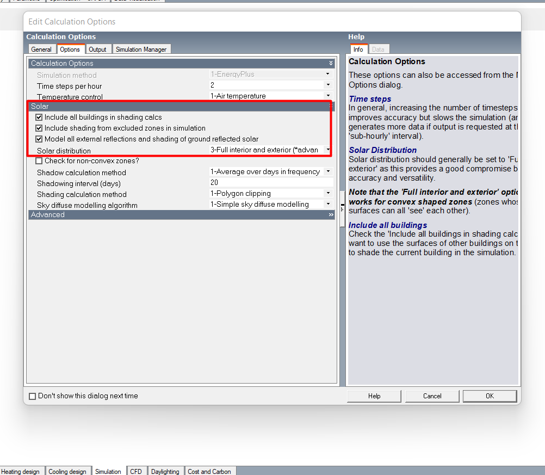Open Shadow calculation method dropdown
Viewport: 545px width, 475px height.
click(328, 171)
